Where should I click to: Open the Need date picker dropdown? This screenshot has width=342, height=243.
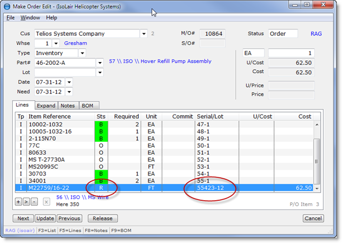point(69,92)
